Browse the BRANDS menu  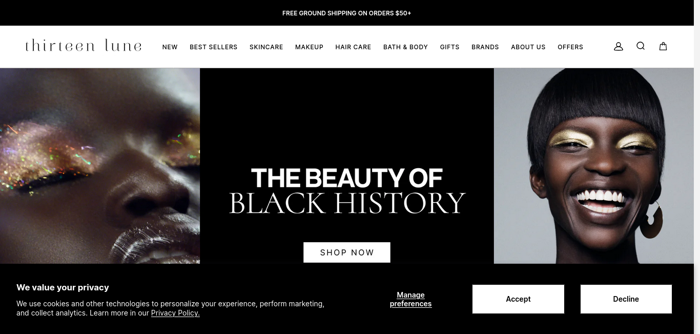coord(485,47)
